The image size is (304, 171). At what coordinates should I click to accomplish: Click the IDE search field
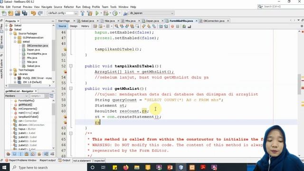tap(283, 7)
